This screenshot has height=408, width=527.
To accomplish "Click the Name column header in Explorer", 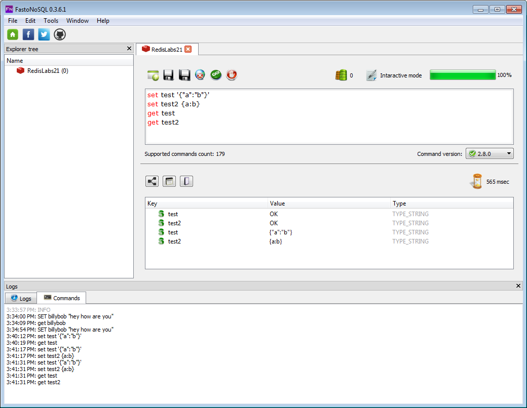I will point(69,60).
